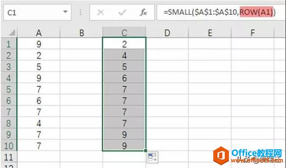Select column C header
The image size is (286, 168).
124,33
